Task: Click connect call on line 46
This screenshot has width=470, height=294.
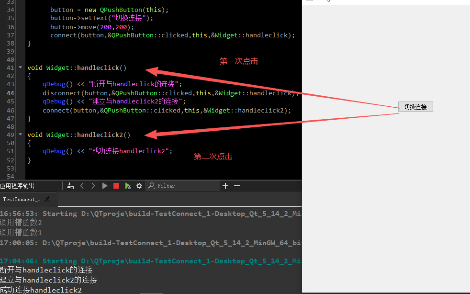Action: 167,111
